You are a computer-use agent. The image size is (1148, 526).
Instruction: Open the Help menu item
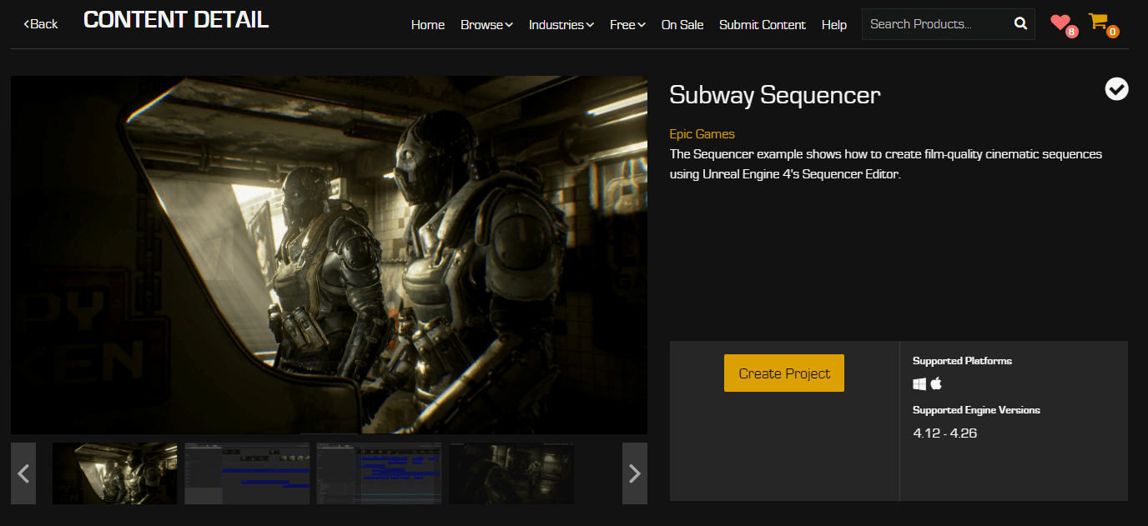(x=834, y=25)
